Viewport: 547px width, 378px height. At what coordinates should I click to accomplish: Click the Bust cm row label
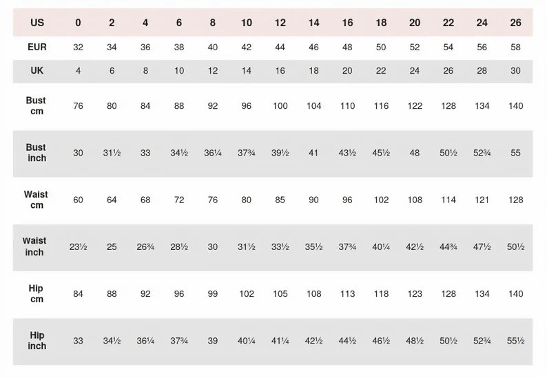pos(37,106)
